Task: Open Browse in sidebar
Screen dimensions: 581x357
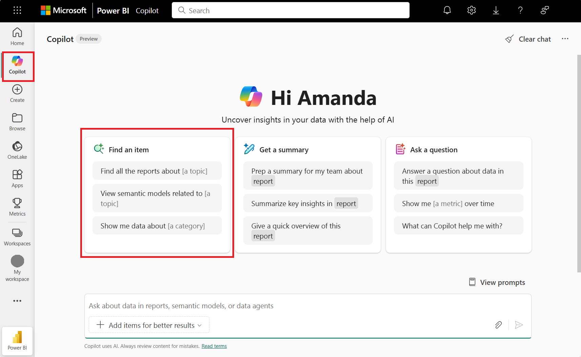Action: pyautogui.click(x=17, y=122)
